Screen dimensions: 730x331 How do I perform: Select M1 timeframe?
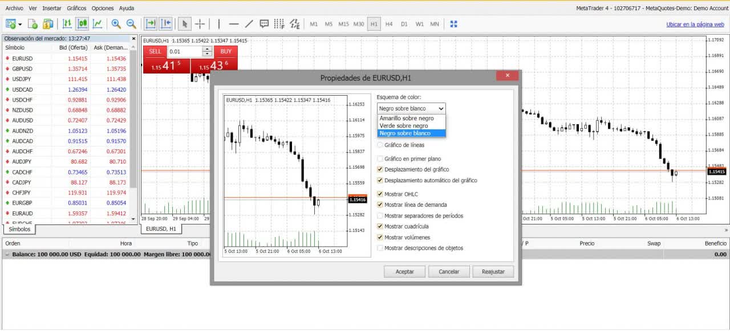314,24
